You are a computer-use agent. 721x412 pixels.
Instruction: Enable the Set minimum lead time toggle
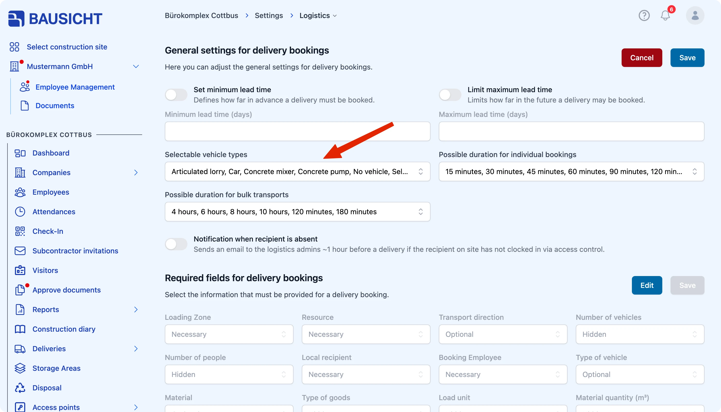click(176, 95)
